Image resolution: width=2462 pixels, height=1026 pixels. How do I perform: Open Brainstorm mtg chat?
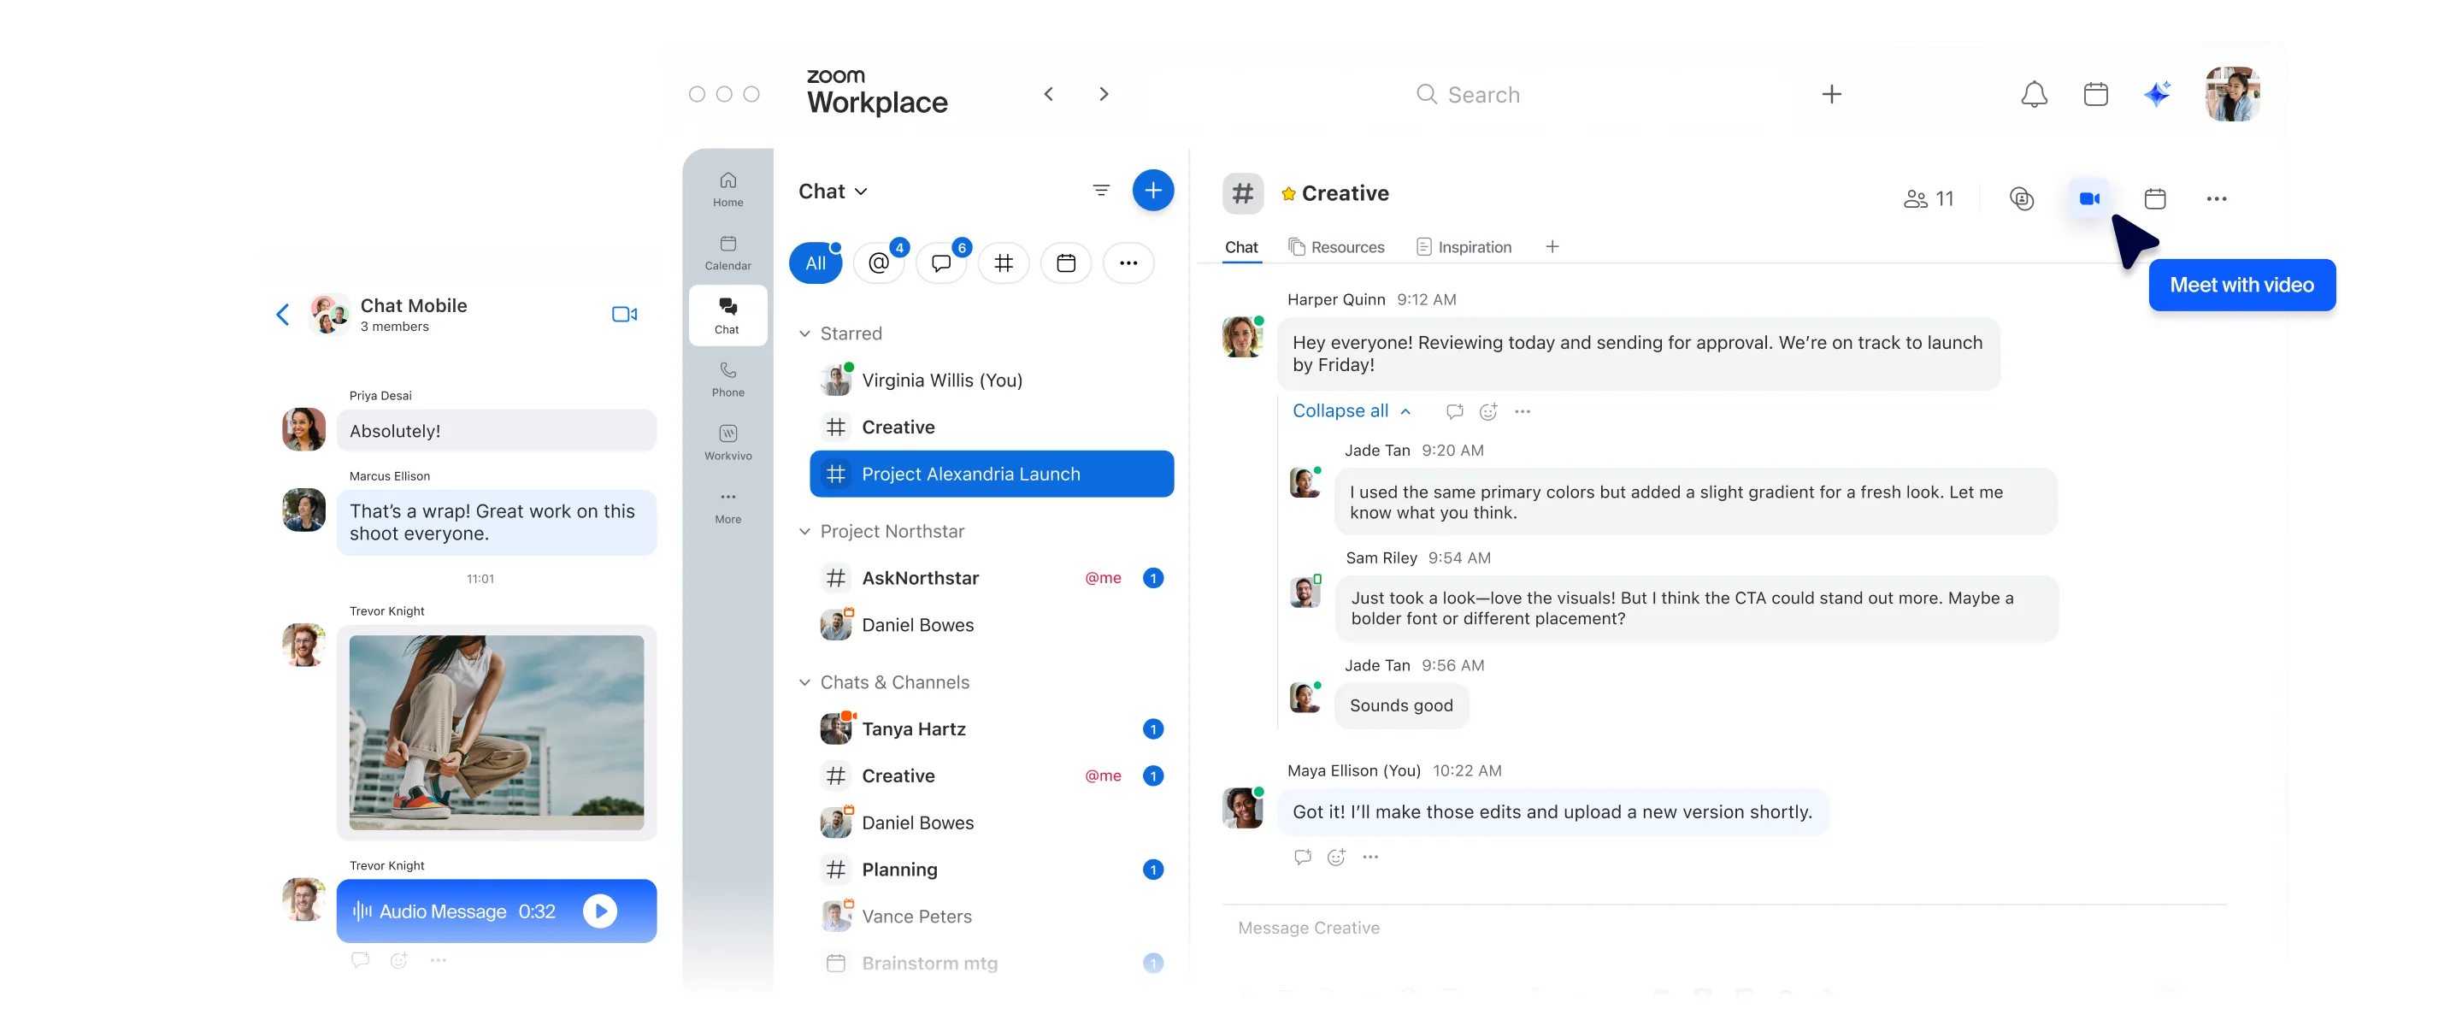coord(991,964)
